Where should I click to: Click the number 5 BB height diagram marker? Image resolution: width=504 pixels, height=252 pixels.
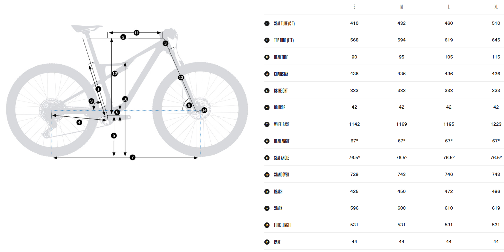tap(114, 136)
